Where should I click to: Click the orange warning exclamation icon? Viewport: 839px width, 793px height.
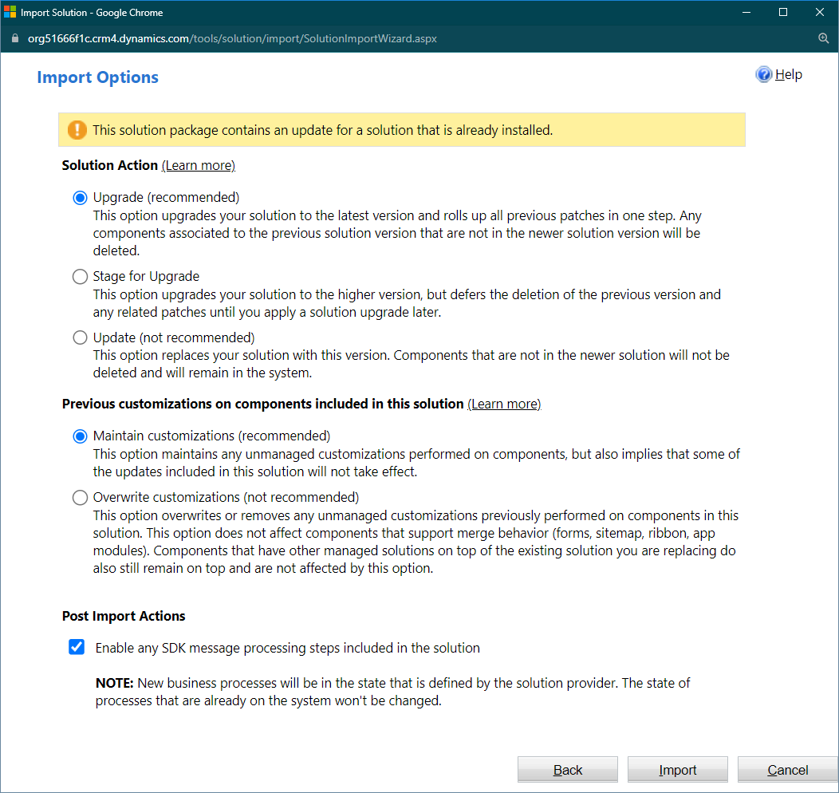click(77, 130)
